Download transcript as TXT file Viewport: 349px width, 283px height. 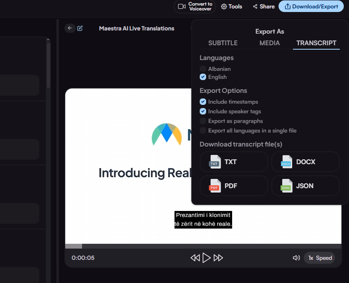click(x=234, y=162)
